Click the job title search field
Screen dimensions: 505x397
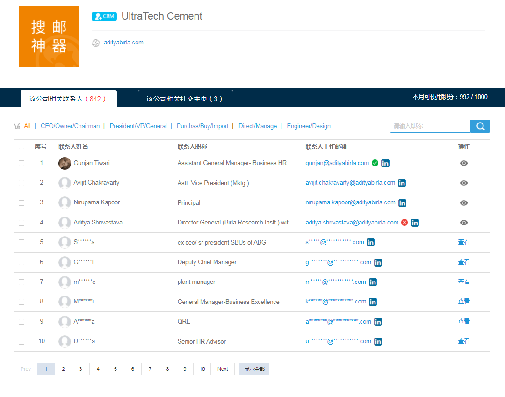coord(430,126)
